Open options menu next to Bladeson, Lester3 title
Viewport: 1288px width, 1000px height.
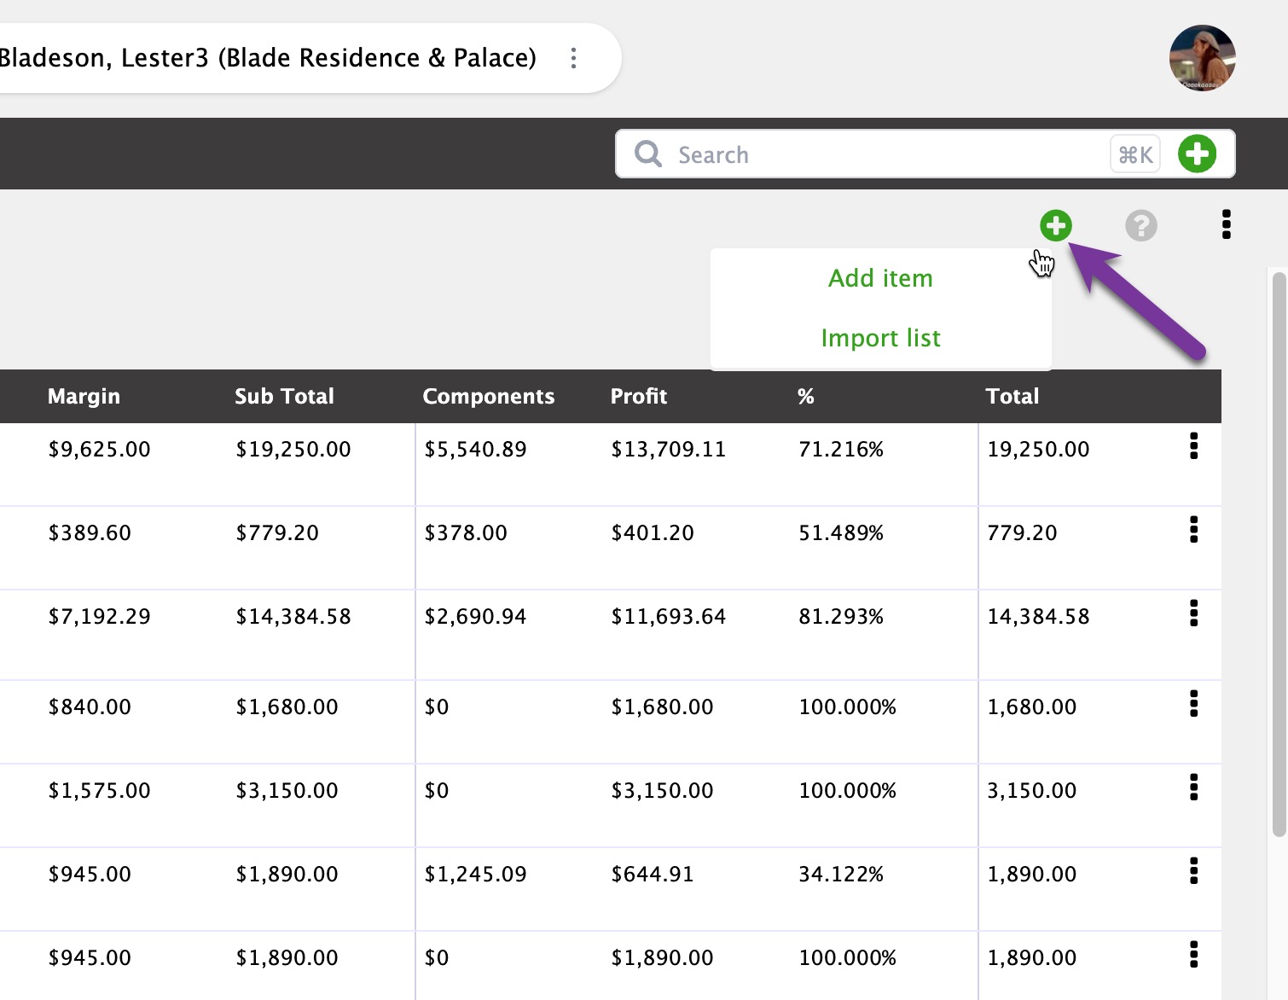point(573,58)
